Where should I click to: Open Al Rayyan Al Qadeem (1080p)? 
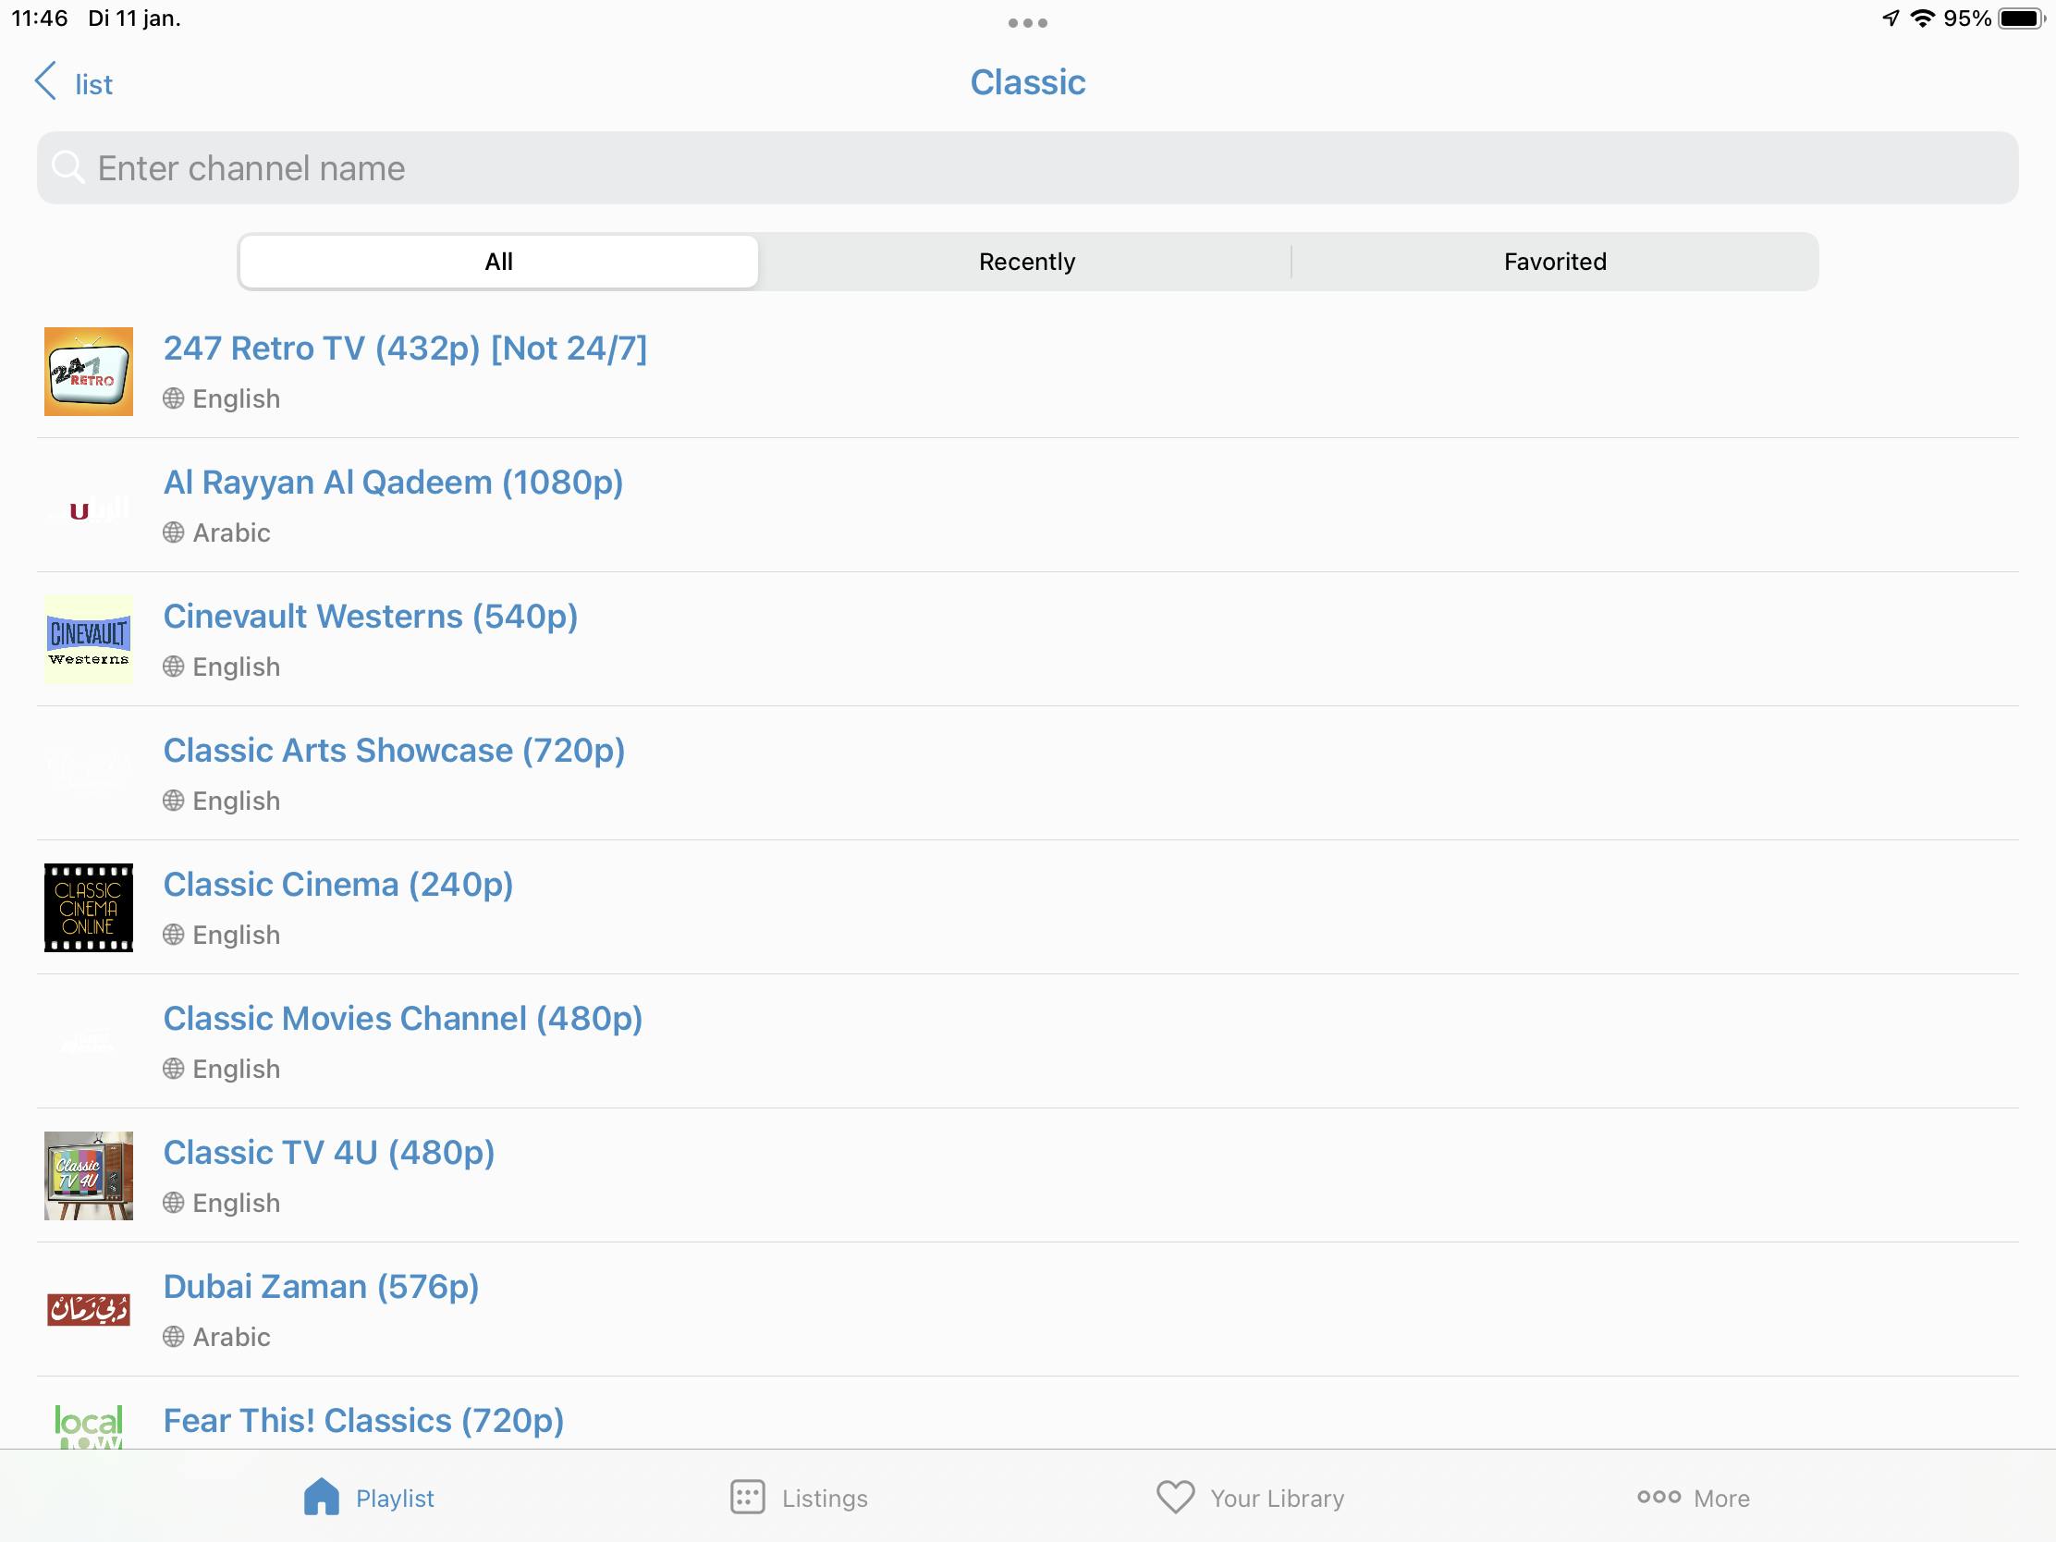tap(393, 483)
